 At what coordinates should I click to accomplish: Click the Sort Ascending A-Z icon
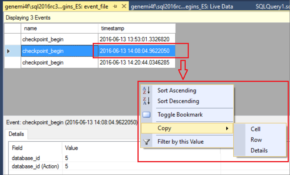pos(146,90)
